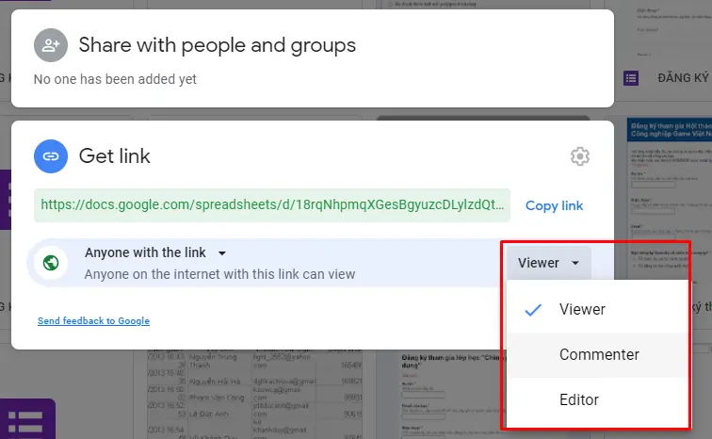Toggle the Viewer permission dropdown button

click(x=549, y=263)
